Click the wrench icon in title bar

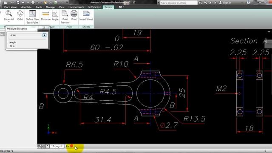[x=205, y=3]
